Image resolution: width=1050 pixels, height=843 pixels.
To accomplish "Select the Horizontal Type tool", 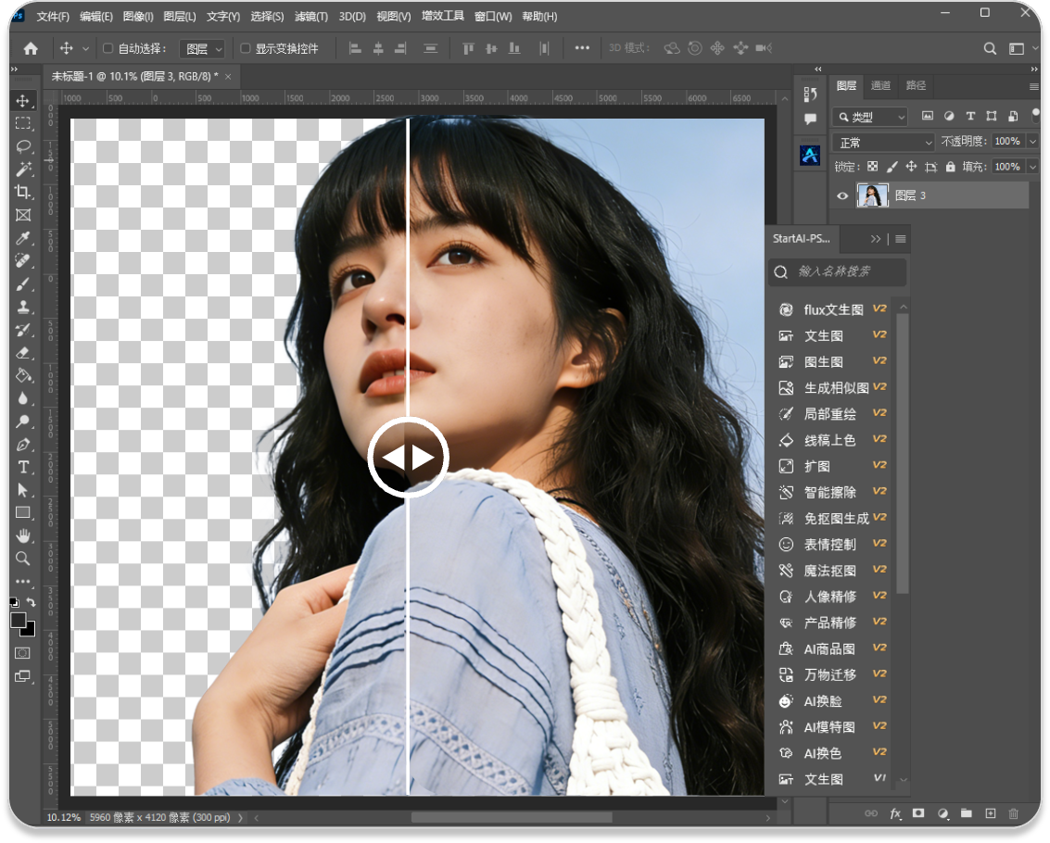I will 23,467.
